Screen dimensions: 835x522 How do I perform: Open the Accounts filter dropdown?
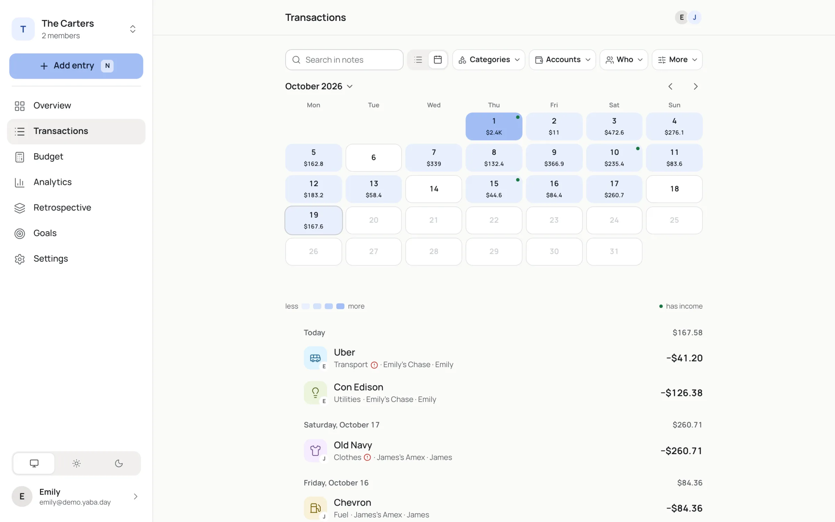click(562, 60)
